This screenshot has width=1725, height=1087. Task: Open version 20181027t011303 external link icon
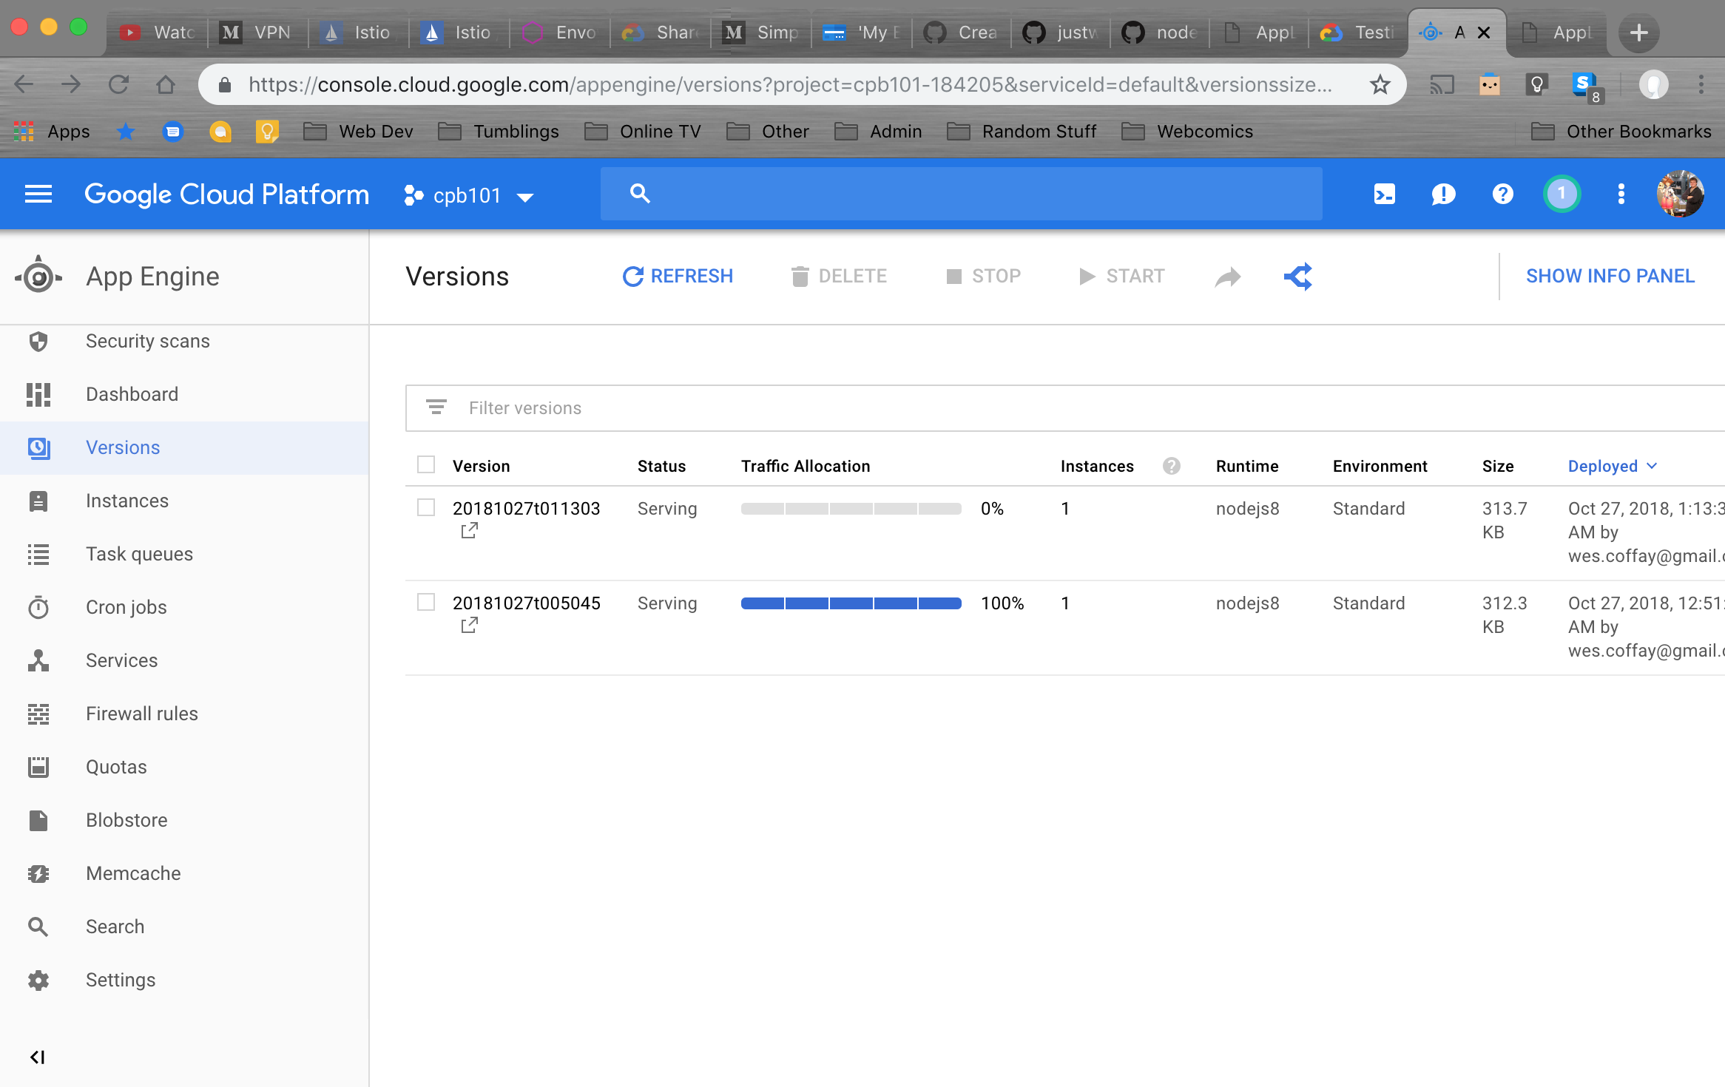(x=469, y=531)
